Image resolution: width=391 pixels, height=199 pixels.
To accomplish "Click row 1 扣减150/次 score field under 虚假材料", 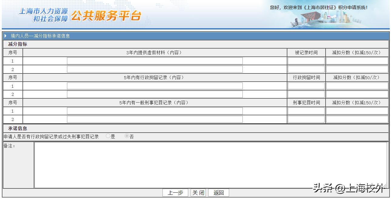I will pyautogui.click(x=357, y=61).
